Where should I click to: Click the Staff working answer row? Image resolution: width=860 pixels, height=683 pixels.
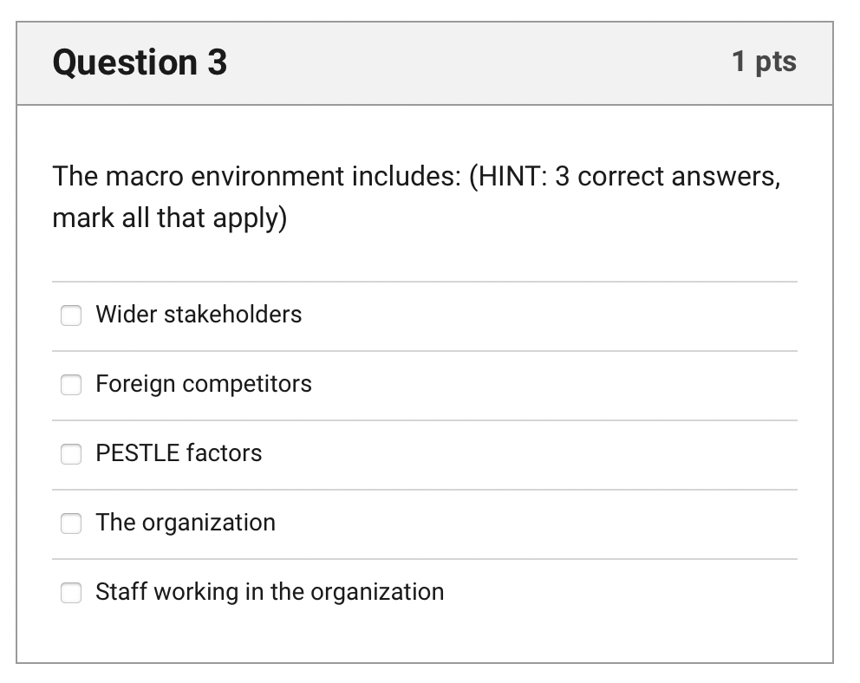tap(269, 593)
